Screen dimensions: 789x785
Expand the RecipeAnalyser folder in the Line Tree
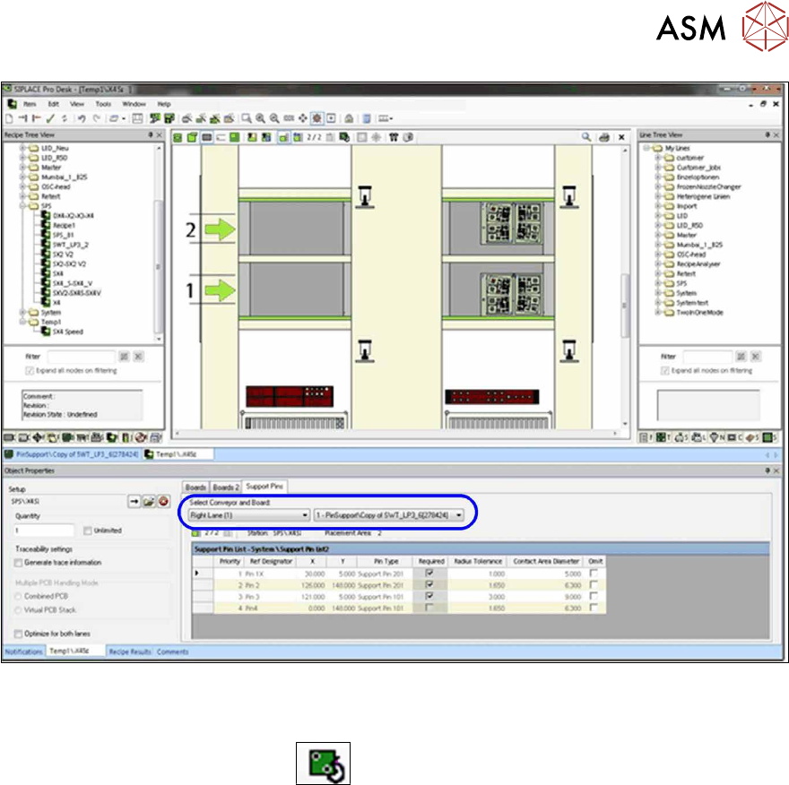tap(658, 264)
